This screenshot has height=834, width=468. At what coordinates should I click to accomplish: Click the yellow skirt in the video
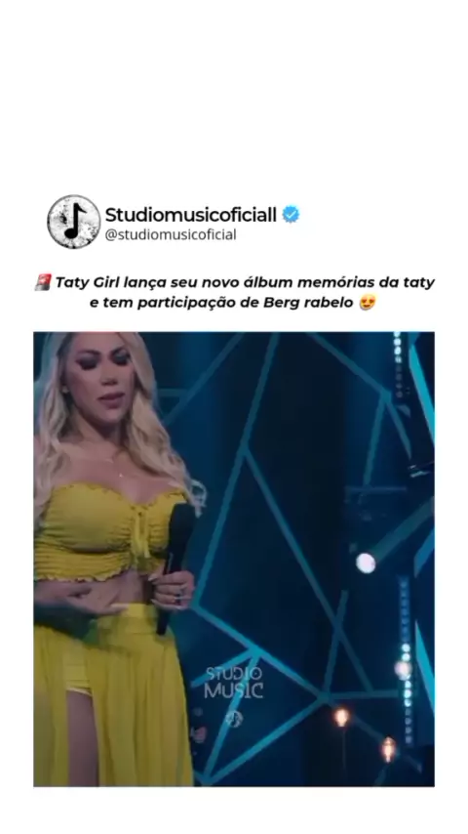(x=113, y=696)
